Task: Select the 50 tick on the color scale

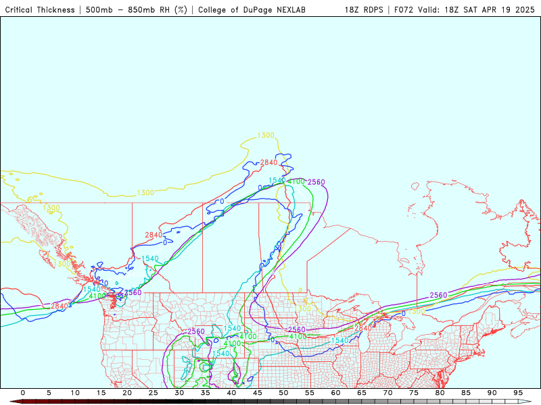Action: pyautogui.click(x=283, y=393)
